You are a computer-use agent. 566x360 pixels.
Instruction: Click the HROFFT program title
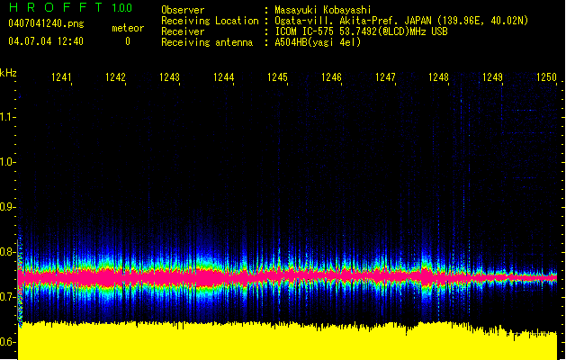58,9
